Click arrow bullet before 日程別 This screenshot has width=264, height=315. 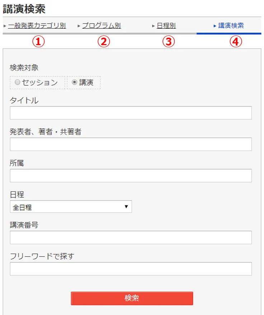[x=154, y=26]
